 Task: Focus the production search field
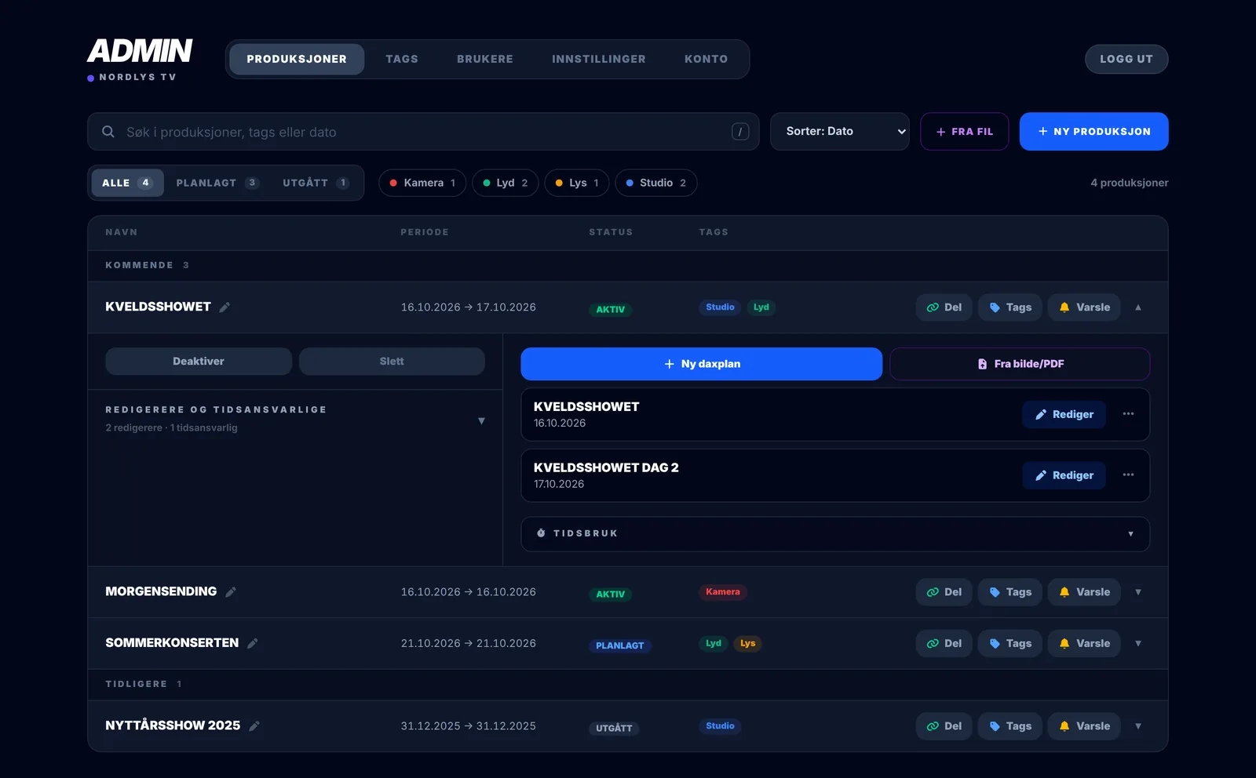click(423, 132)
